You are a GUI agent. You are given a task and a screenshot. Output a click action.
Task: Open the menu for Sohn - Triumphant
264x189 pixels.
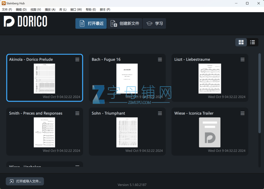(x=160, y=113)
